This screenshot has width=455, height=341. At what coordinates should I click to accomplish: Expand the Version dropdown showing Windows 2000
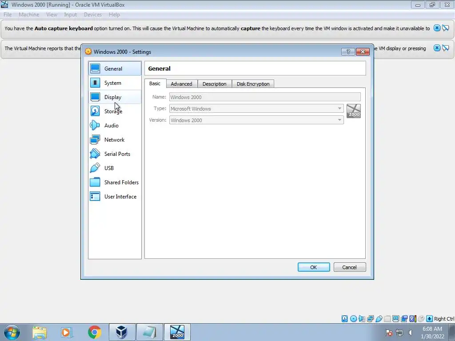[x=256, y=120]
